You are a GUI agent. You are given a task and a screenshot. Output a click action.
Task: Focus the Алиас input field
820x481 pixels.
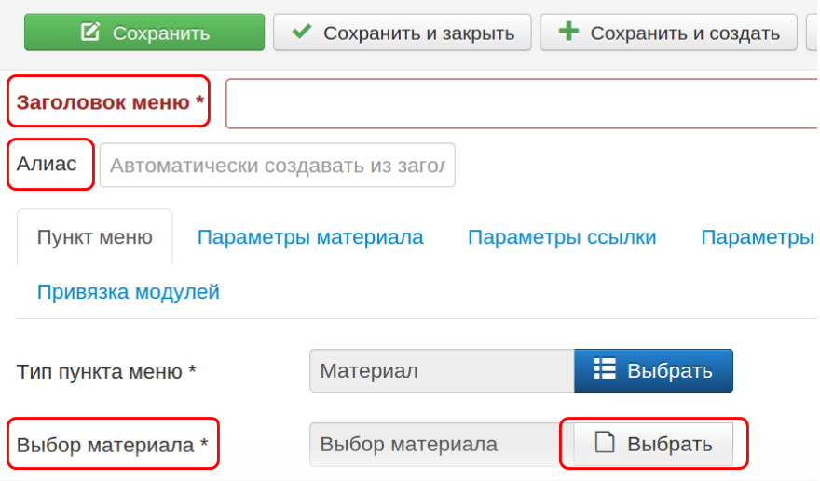point(278,166)
